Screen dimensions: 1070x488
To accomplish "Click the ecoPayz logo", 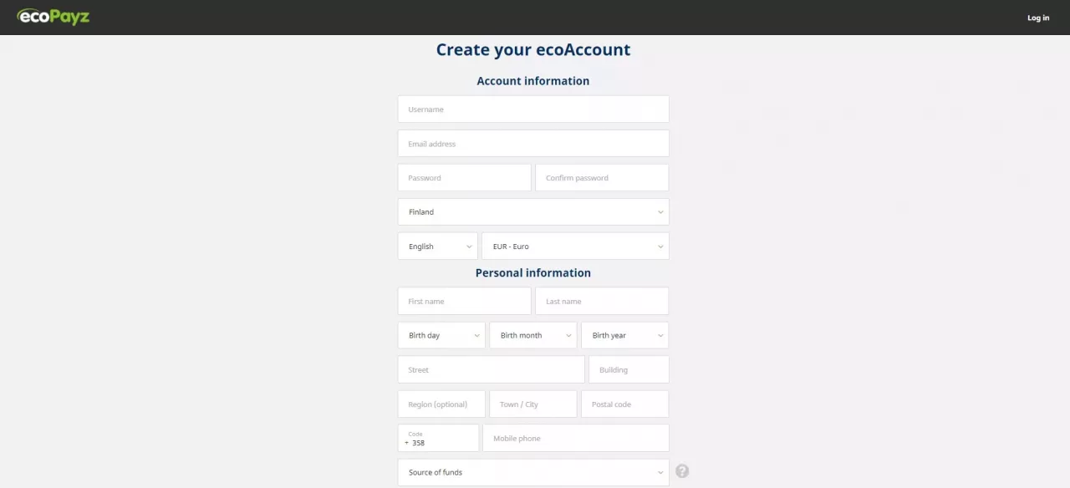I will 53,17.
